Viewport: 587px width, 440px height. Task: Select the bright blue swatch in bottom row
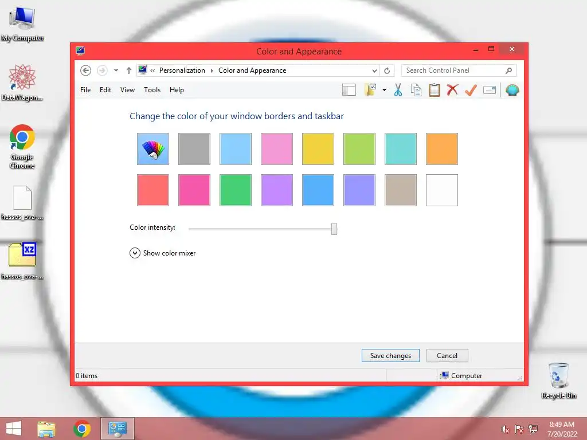[x=318, y=190]
